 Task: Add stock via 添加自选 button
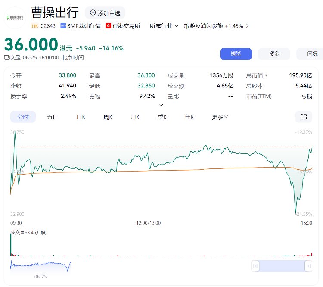tap(105, 13)
